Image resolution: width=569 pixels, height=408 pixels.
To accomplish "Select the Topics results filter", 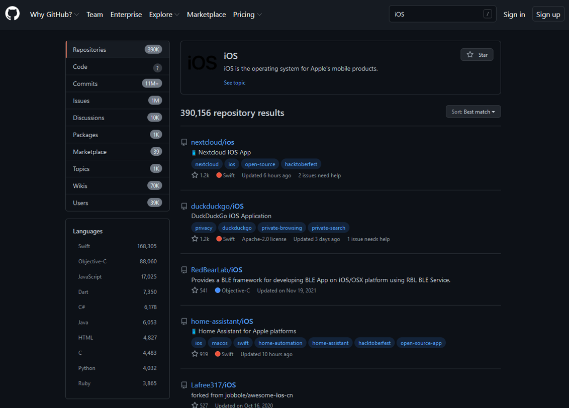I will [x=118, y=169].
